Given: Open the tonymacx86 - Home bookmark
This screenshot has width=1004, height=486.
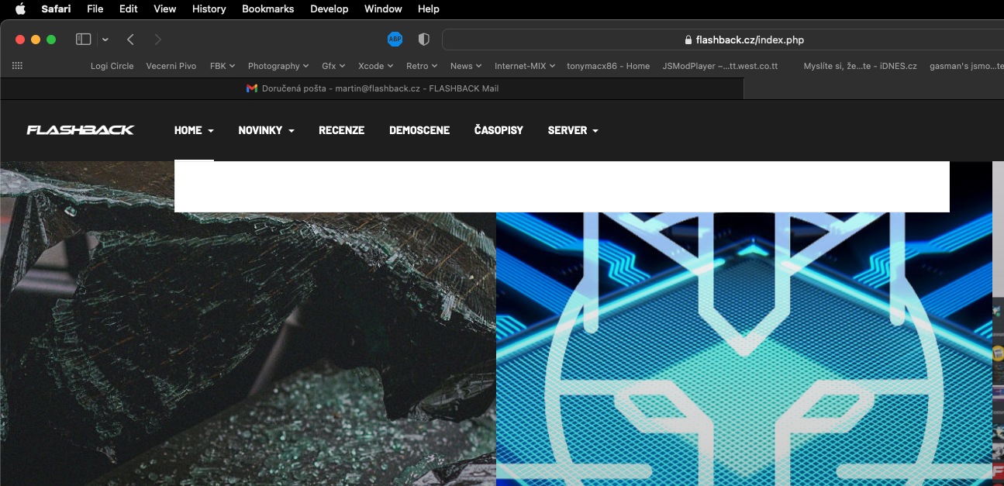Looking at the screenshot, I should tap(609, 66).
